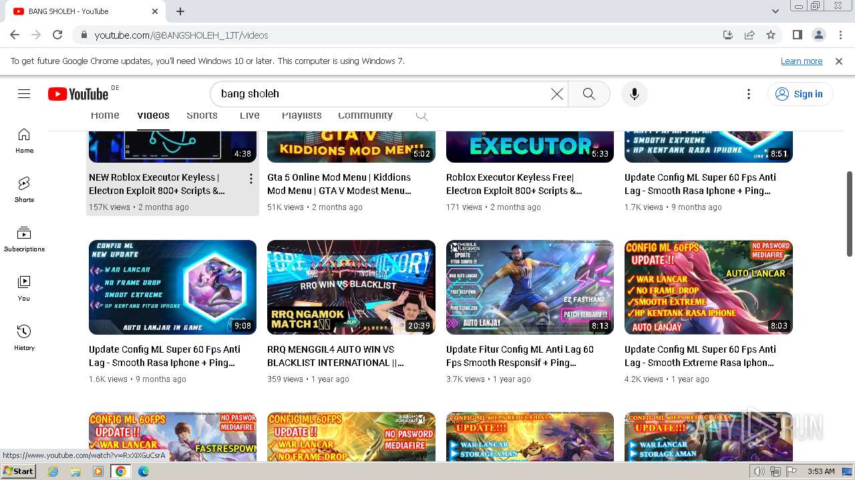Open the You section in the sidebar

point(24,289)
